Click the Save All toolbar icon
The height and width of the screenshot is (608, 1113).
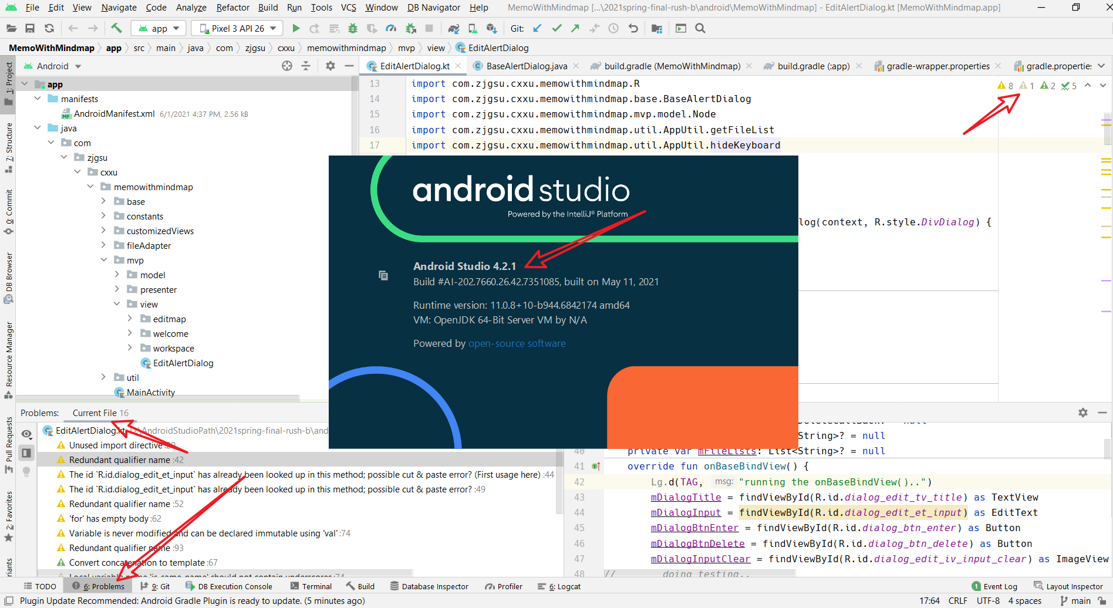30,28
